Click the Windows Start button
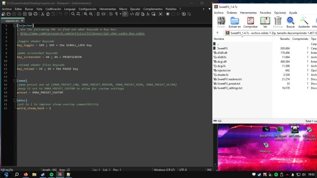 6,175
